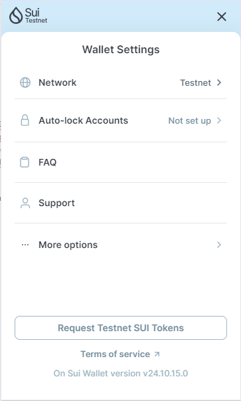Close the Wallet Settings panel with X
This screenshot has width=241, height=401.
[222, 17]
